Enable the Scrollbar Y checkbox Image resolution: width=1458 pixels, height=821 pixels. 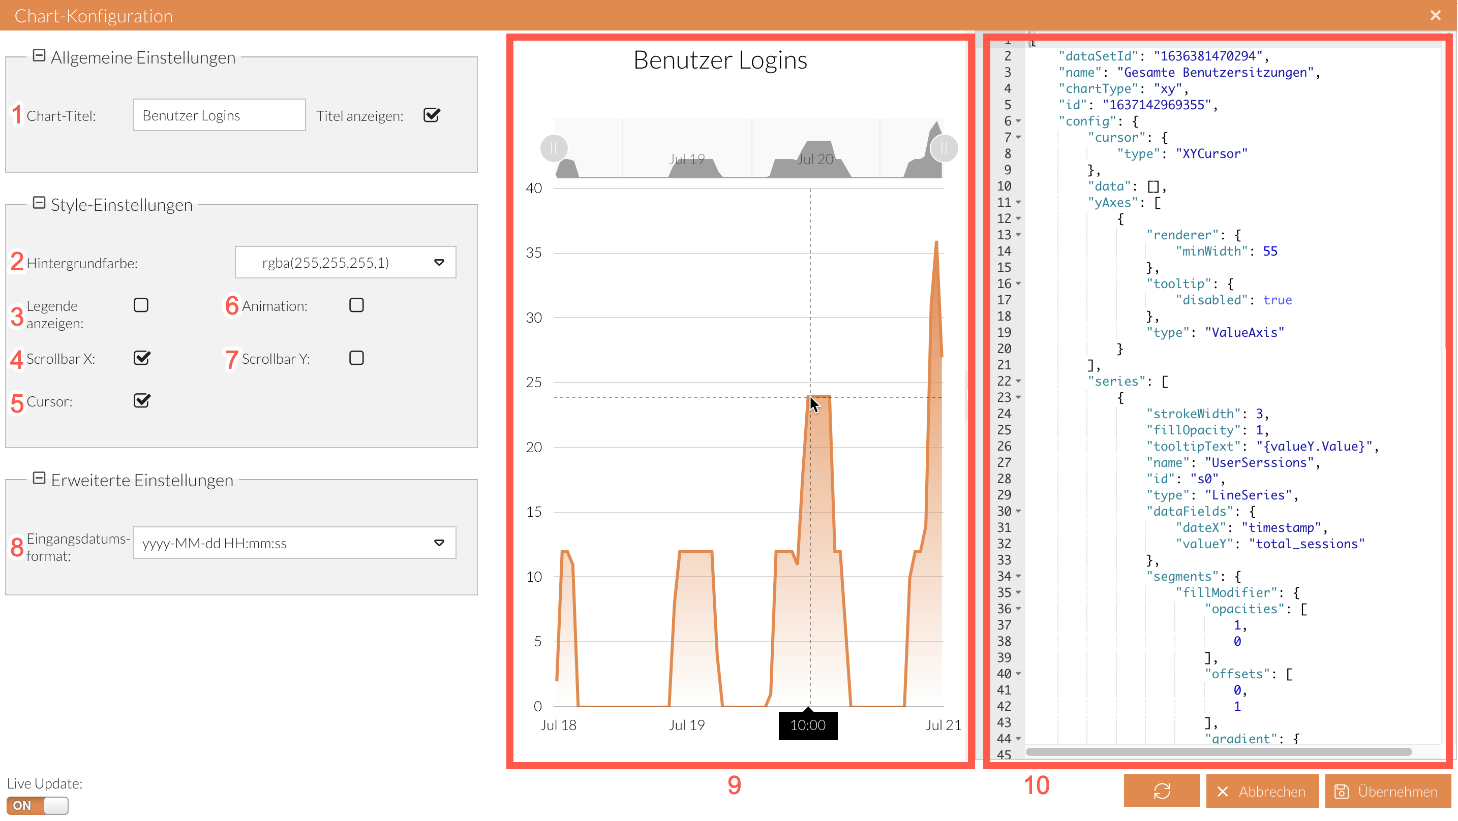pos(356,358)
